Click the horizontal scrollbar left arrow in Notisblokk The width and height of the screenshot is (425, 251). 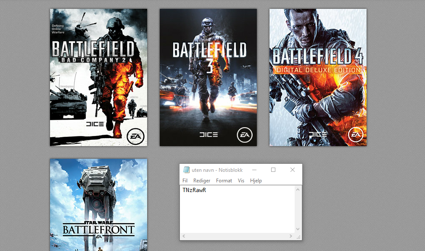pyautogui.click(x=184, y=236)
